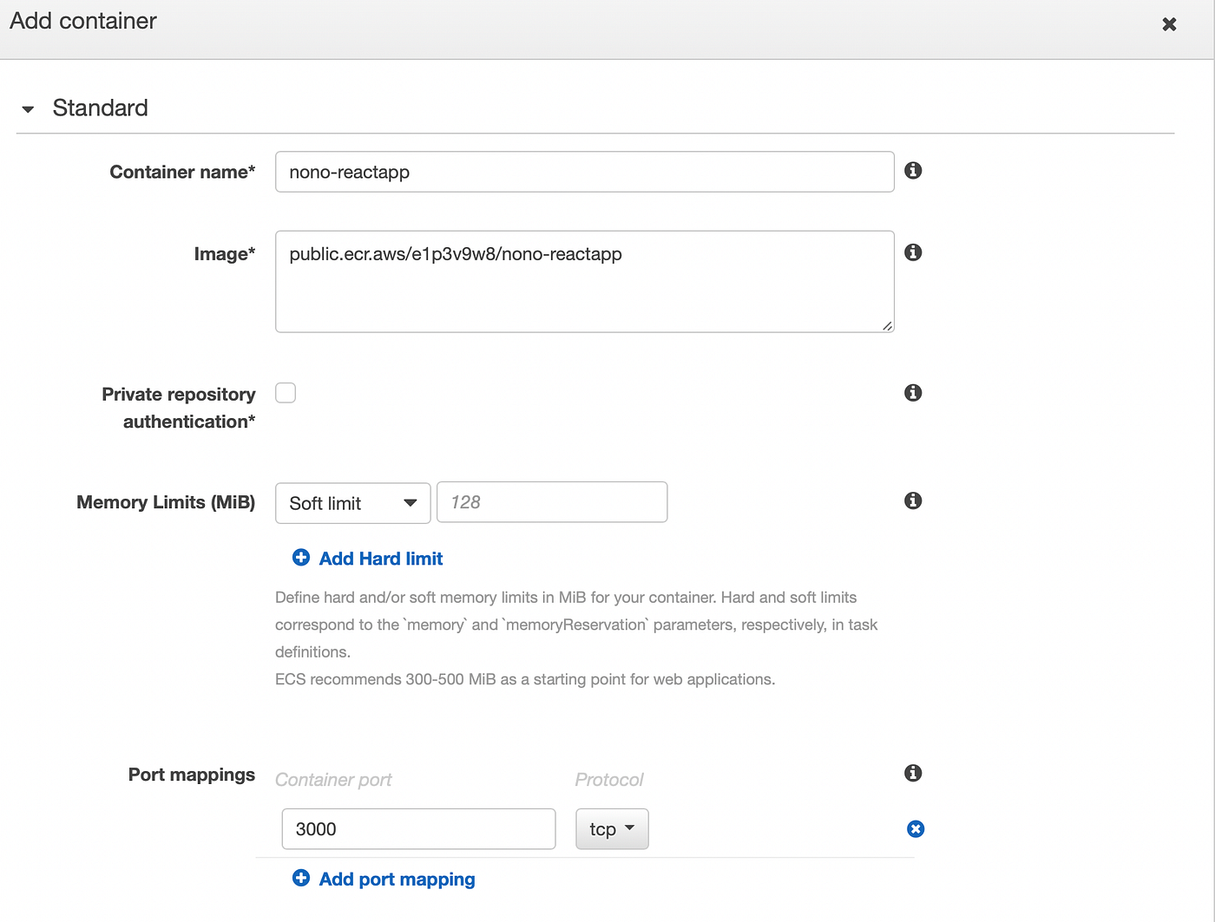Click info icon next to Image field
The width and height of the screenshot is (1215, 922).
pos(913,252)
